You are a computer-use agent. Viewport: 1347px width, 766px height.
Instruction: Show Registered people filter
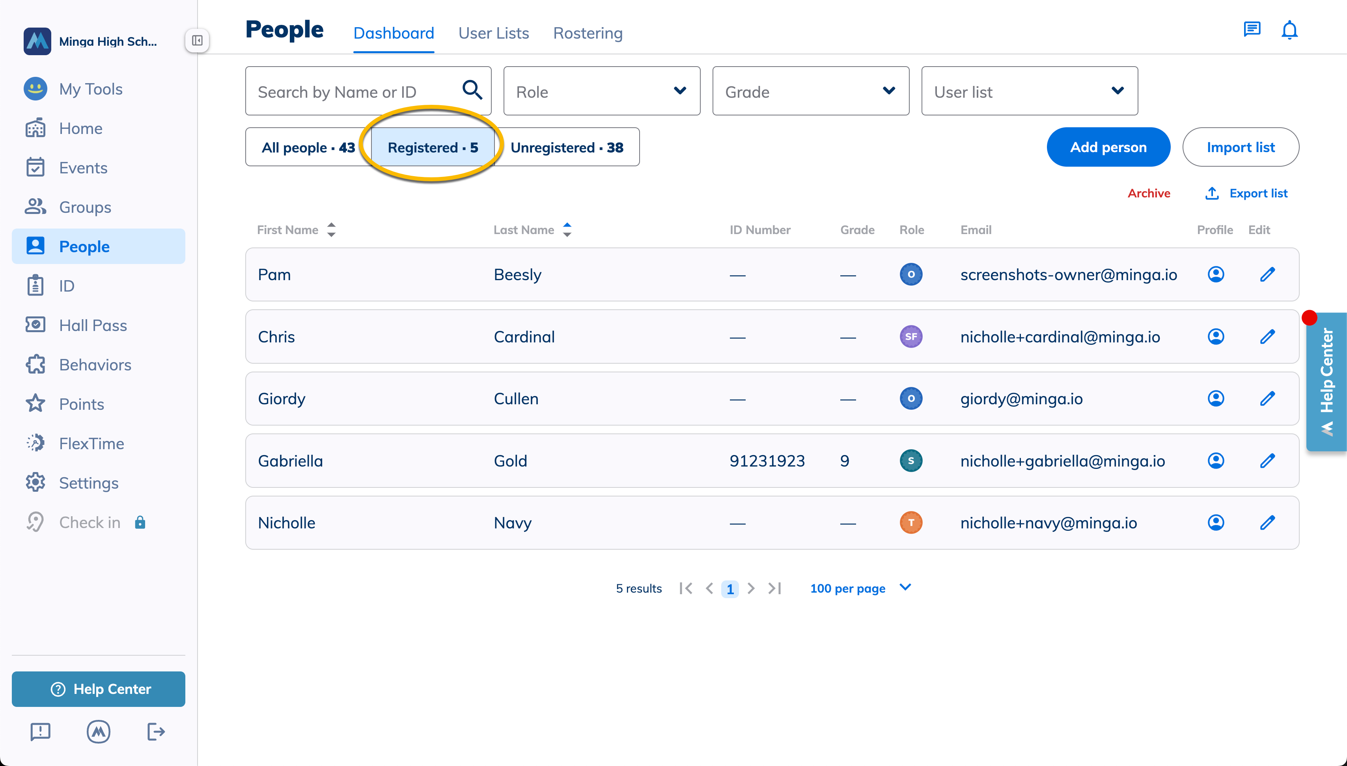(x=433, y=147)
